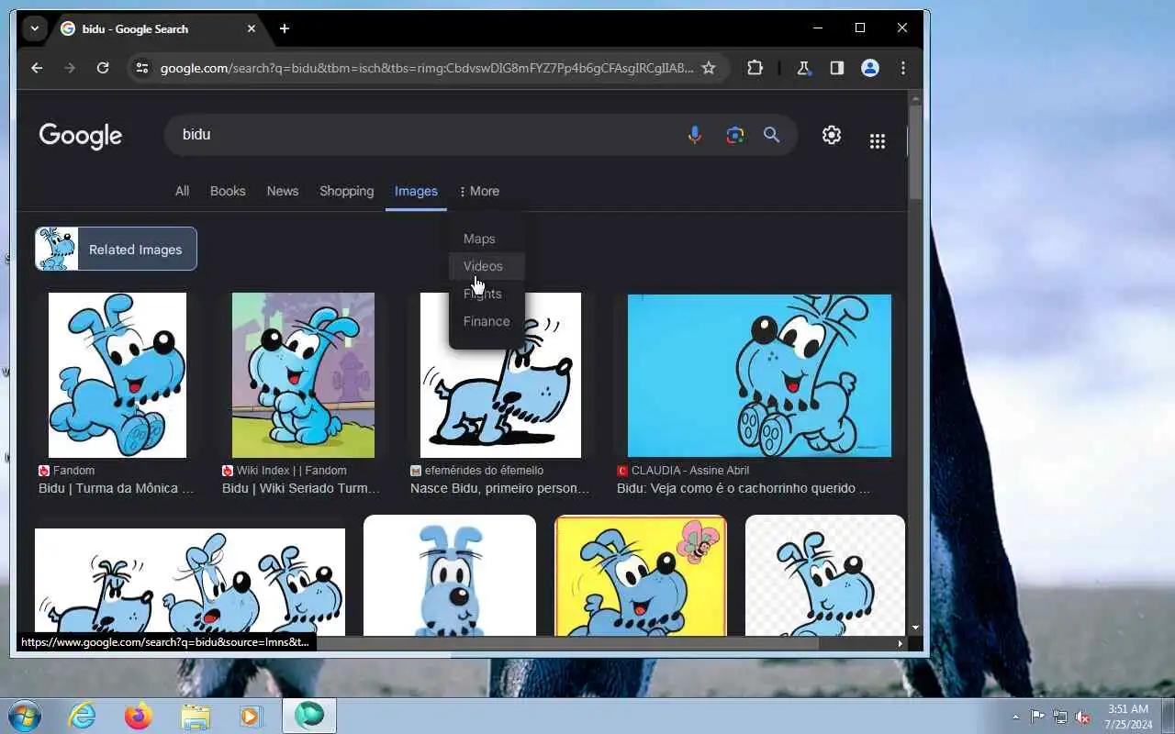
Task: Open the Bidu image on checkered background
Action: 825,575
